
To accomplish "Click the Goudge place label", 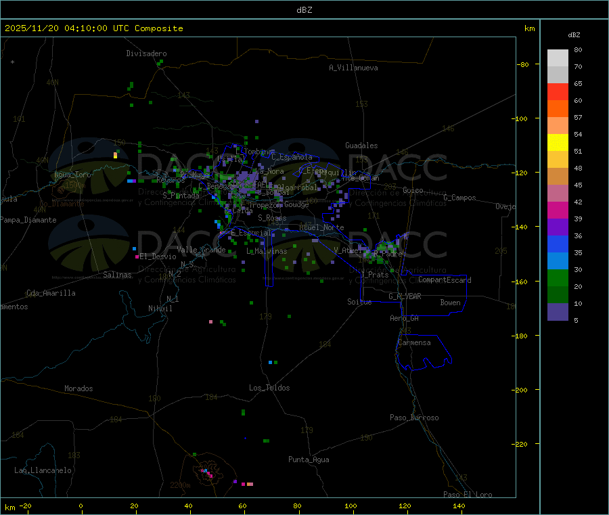I will pos(296,204).
